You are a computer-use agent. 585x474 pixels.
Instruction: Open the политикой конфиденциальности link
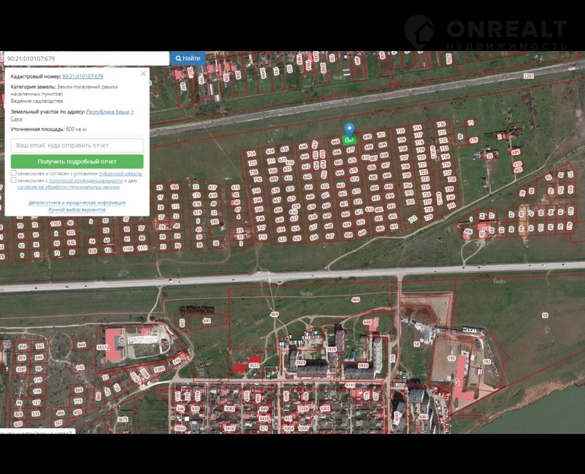[x=85, y=181]
